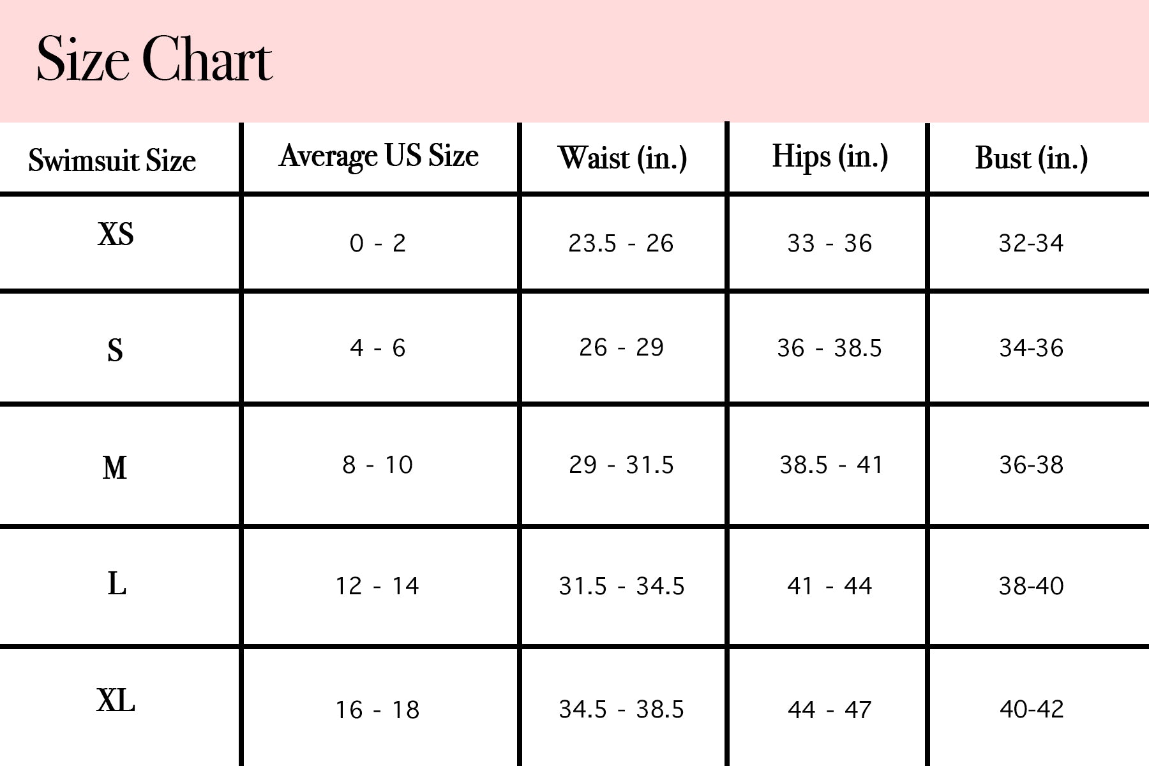Click the XL swimsuit size row label

tap(116, 701)
